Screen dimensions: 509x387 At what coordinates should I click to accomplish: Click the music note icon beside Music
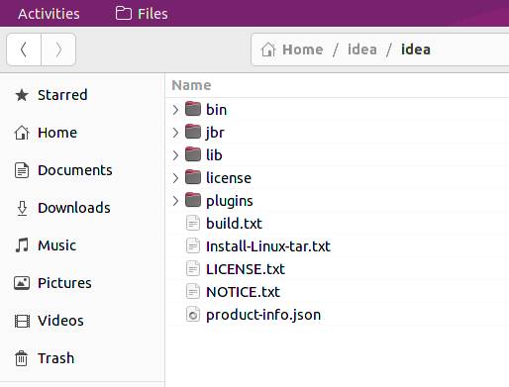[x=22, y=245]
